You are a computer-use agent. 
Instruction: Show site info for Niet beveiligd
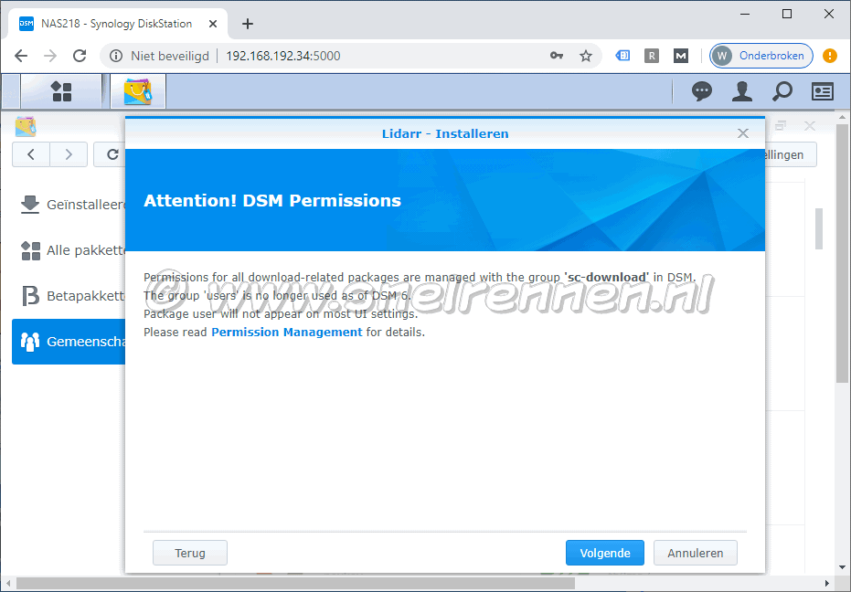pos(160,56)
